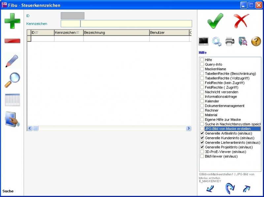Enable the BildViewer (ein/aus) checkbox
This screenshot has height=197, width=264.
coord(202,156)
